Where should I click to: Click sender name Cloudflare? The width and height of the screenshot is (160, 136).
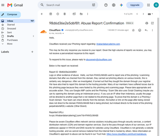click(55, 30)
